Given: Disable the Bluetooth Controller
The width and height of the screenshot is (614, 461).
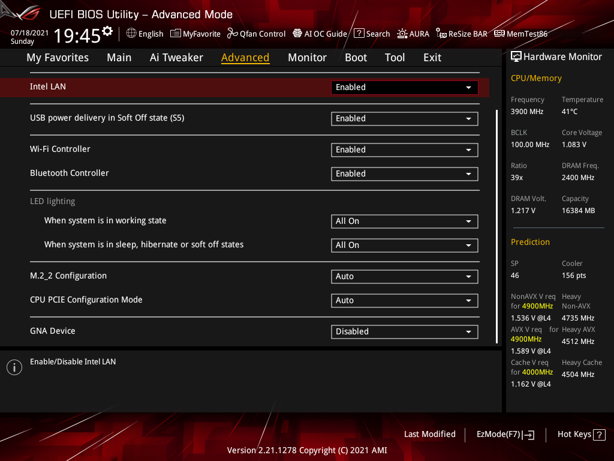Looking at the screenshot, I should [404, 173].
